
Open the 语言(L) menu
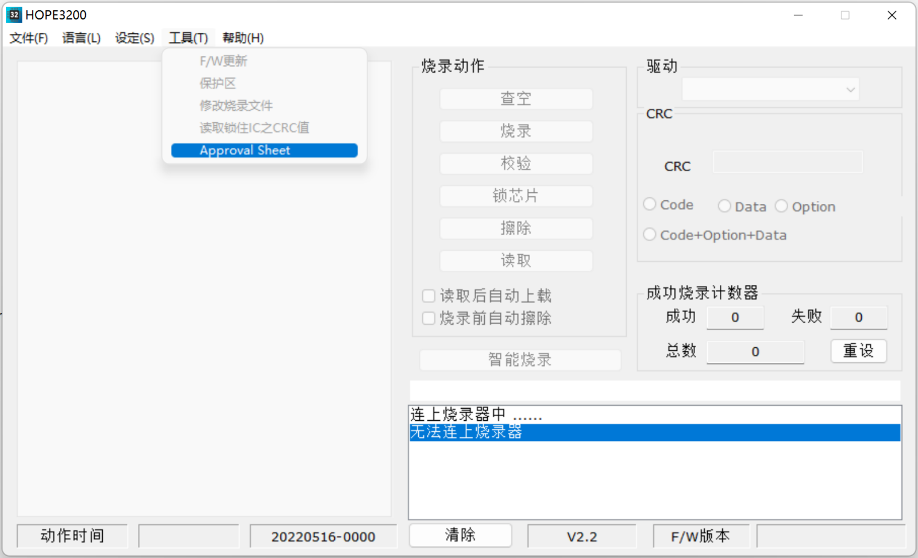(81, 38)
